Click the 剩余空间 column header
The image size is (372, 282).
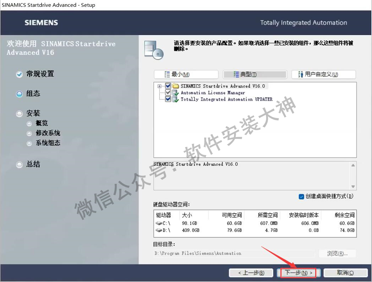(x=345, y=215)
